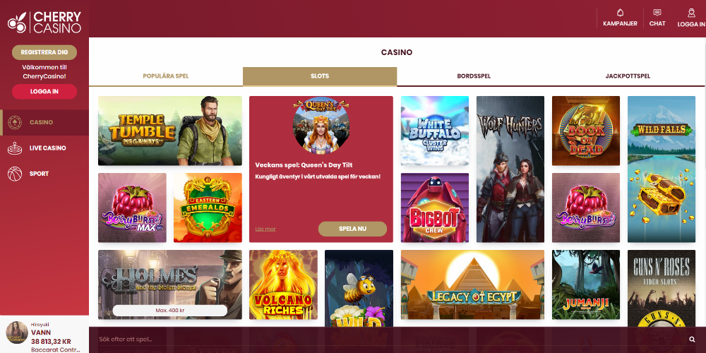This screenshot has height=353, width=706.
Task: Select the Casino chip icon in sidebar
Action: [14, 122]
